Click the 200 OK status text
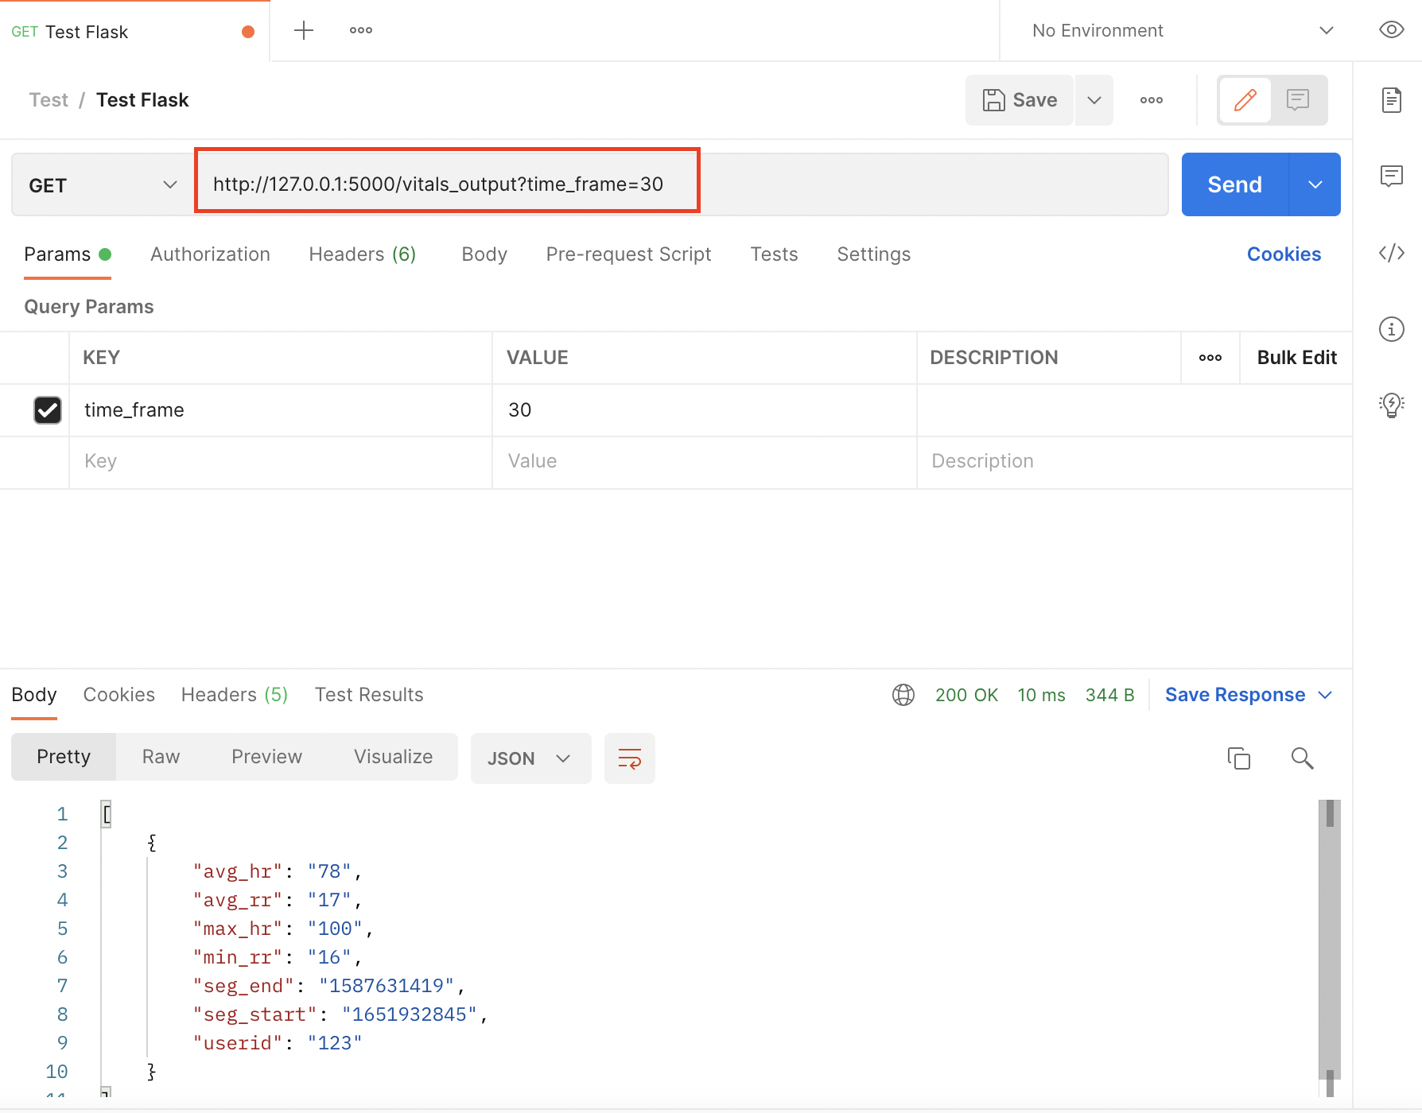This screenshot has height=1113, width=1422. coord(966,695)
